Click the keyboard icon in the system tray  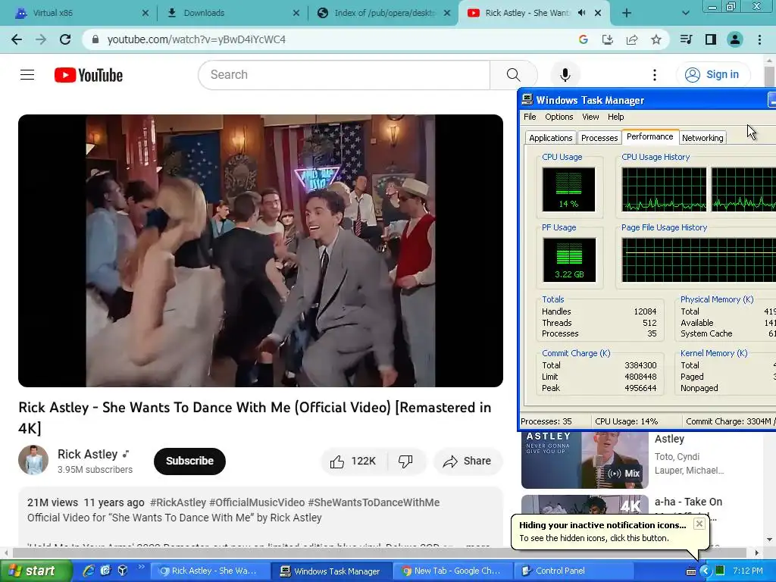tap(691, 571)
